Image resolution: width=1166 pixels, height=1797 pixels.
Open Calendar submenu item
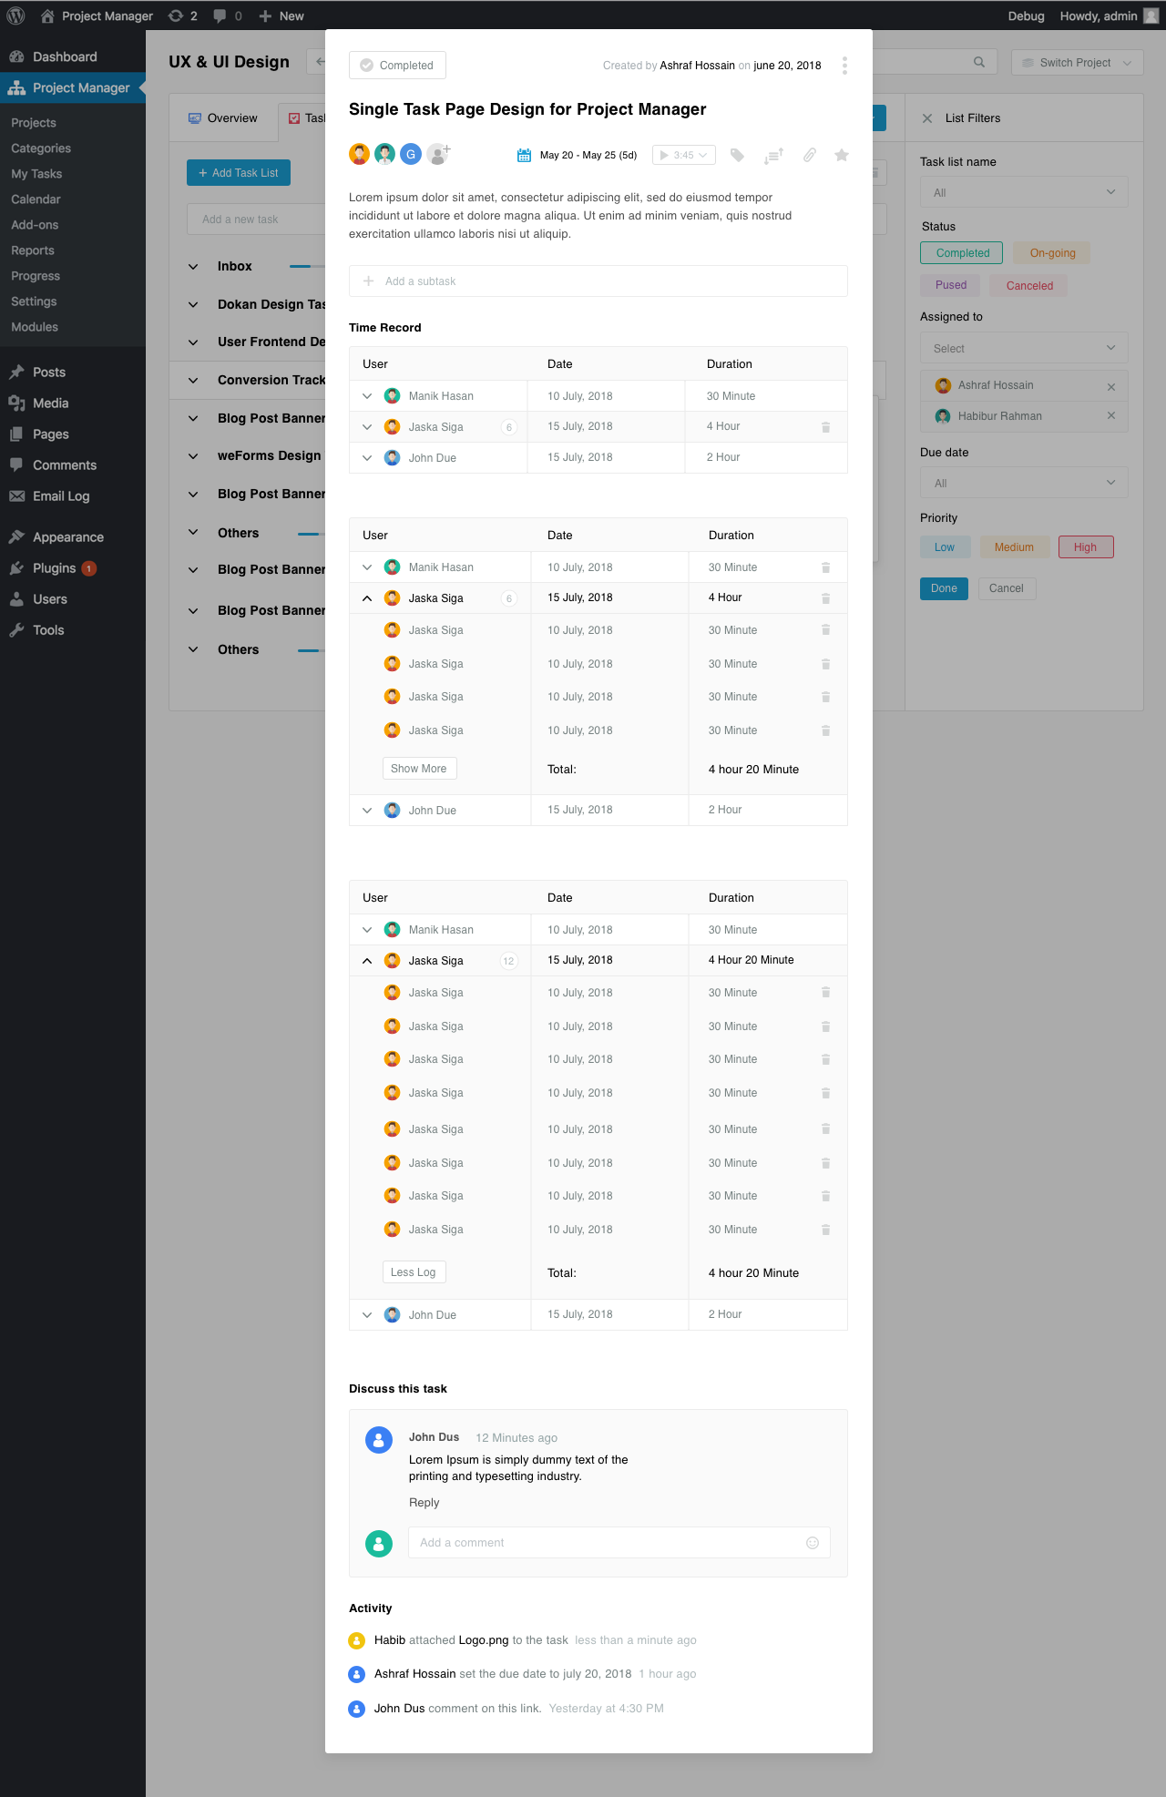pyautogui.click(x=36, y=199)
